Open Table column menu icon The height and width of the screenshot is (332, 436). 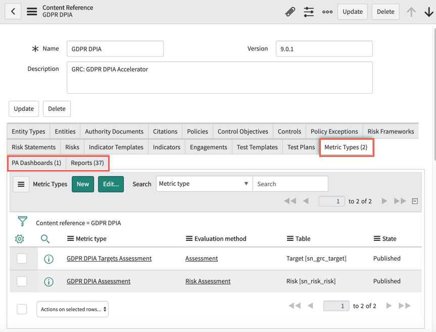point(290,239)
